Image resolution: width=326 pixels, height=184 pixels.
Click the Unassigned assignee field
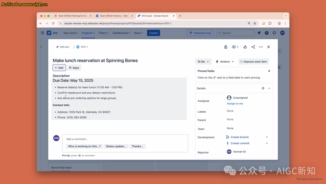pos(237,97)
